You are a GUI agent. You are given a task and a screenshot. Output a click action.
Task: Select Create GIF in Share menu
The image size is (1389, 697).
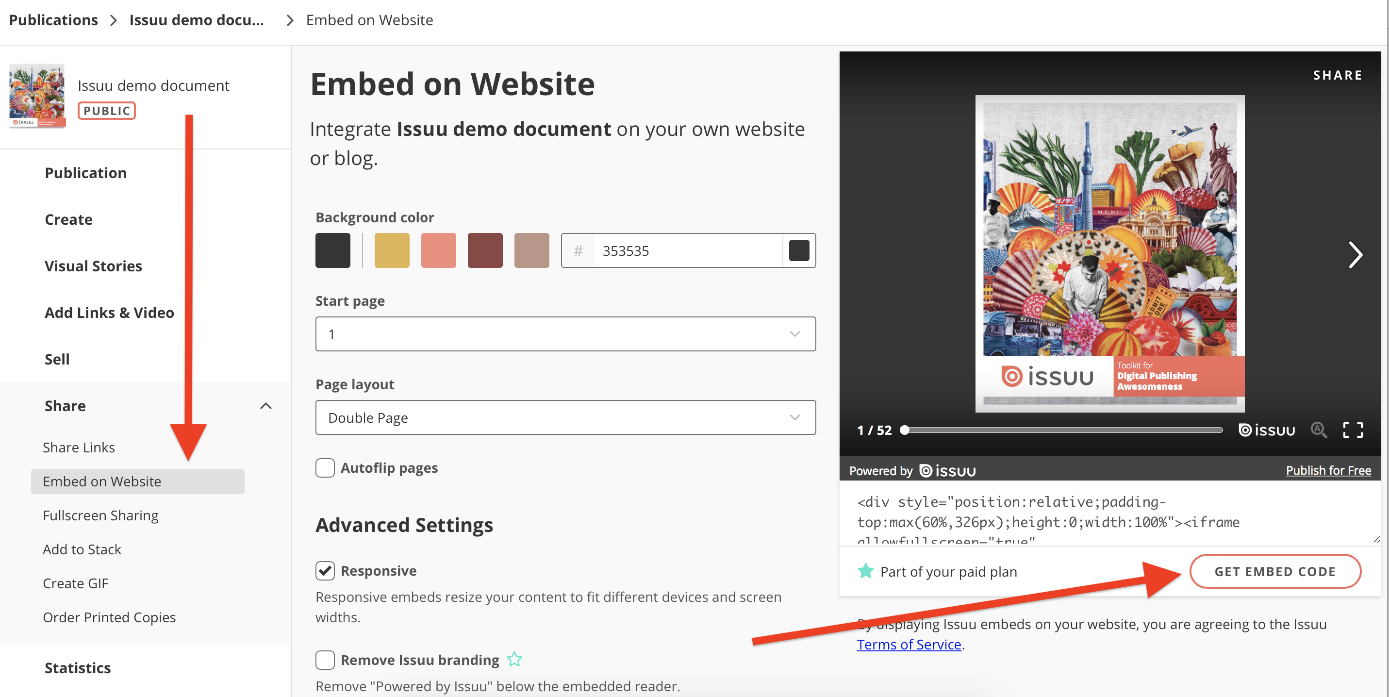76,583
